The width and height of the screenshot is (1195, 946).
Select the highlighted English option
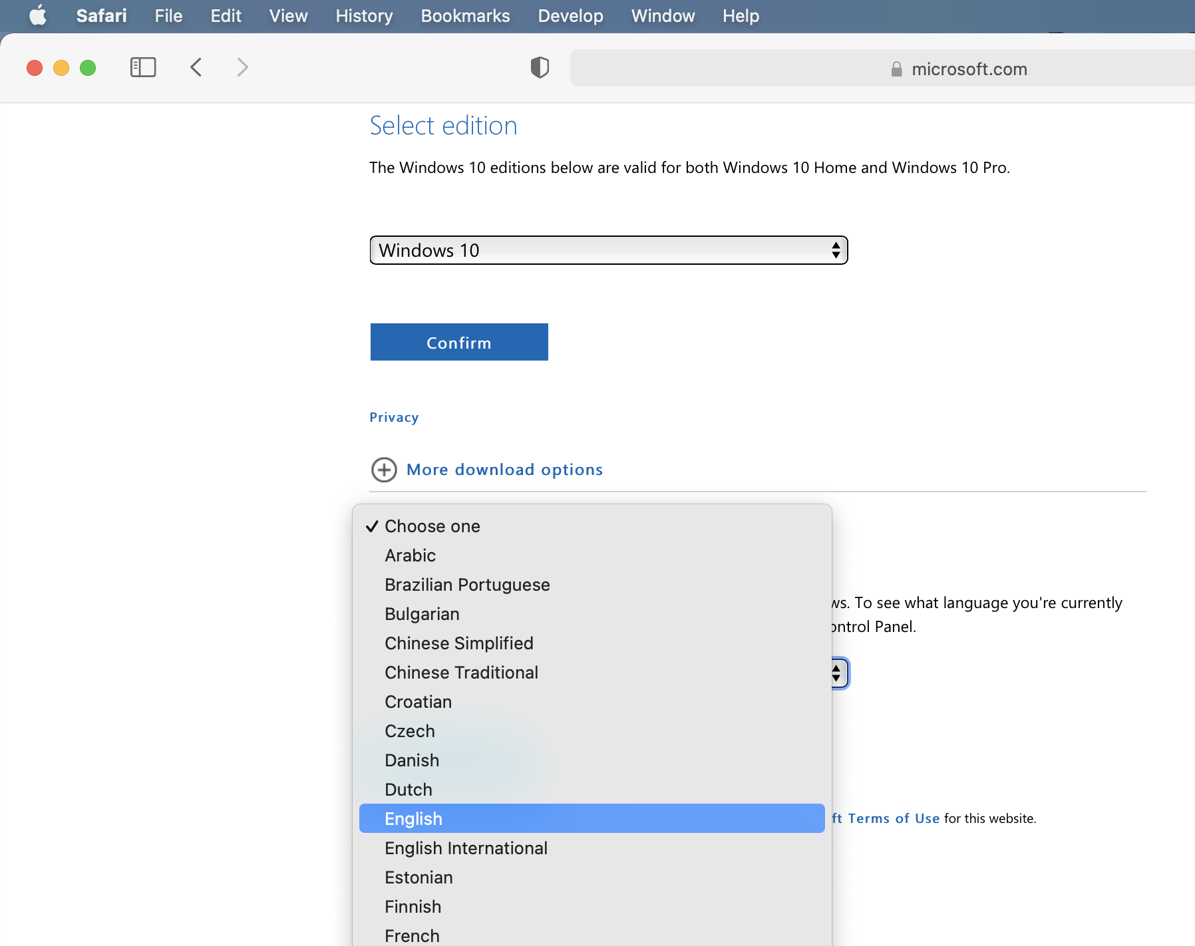592,819
